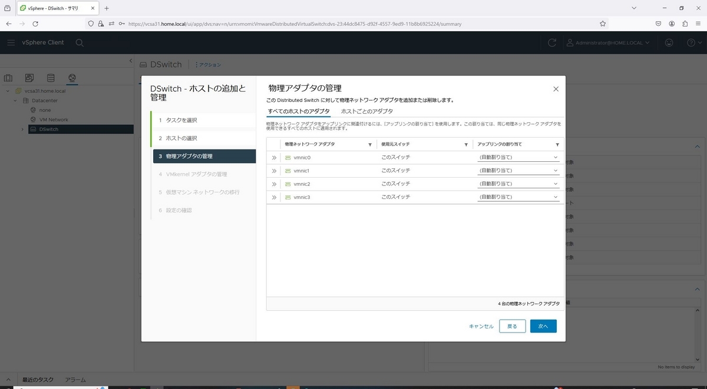707x389 pixels.
Task: Open the vSphere Client hamburger menu
Action: point(11,42)
